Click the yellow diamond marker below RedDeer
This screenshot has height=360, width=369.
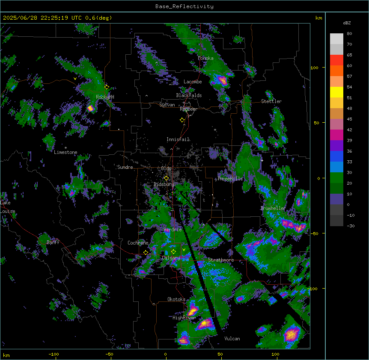(x=182, y=120)
